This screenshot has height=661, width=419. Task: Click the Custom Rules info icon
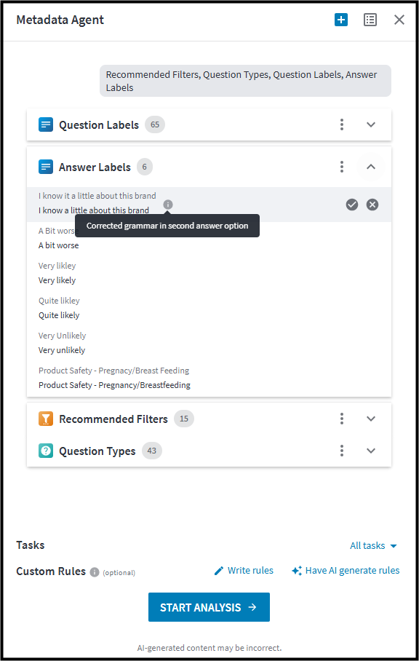click(95, 572)
